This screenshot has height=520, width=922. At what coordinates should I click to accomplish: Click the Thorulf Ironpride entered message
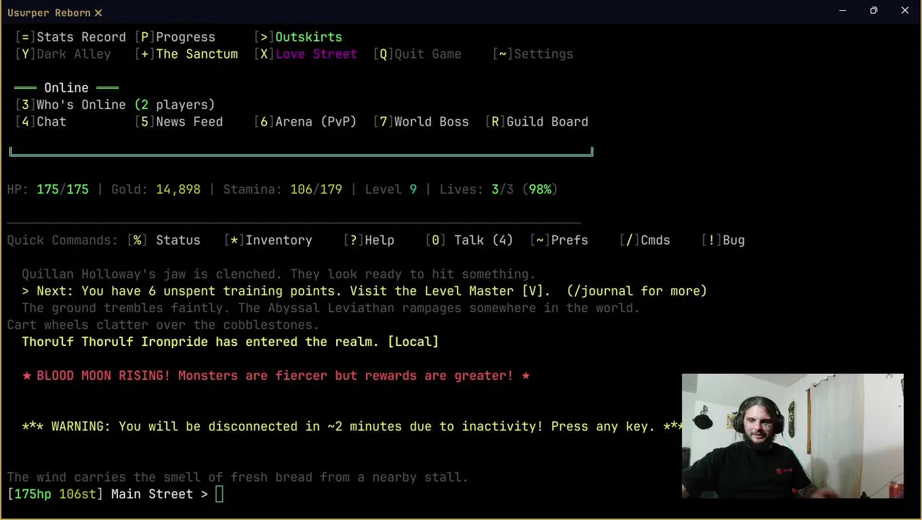tap(230, 342)
